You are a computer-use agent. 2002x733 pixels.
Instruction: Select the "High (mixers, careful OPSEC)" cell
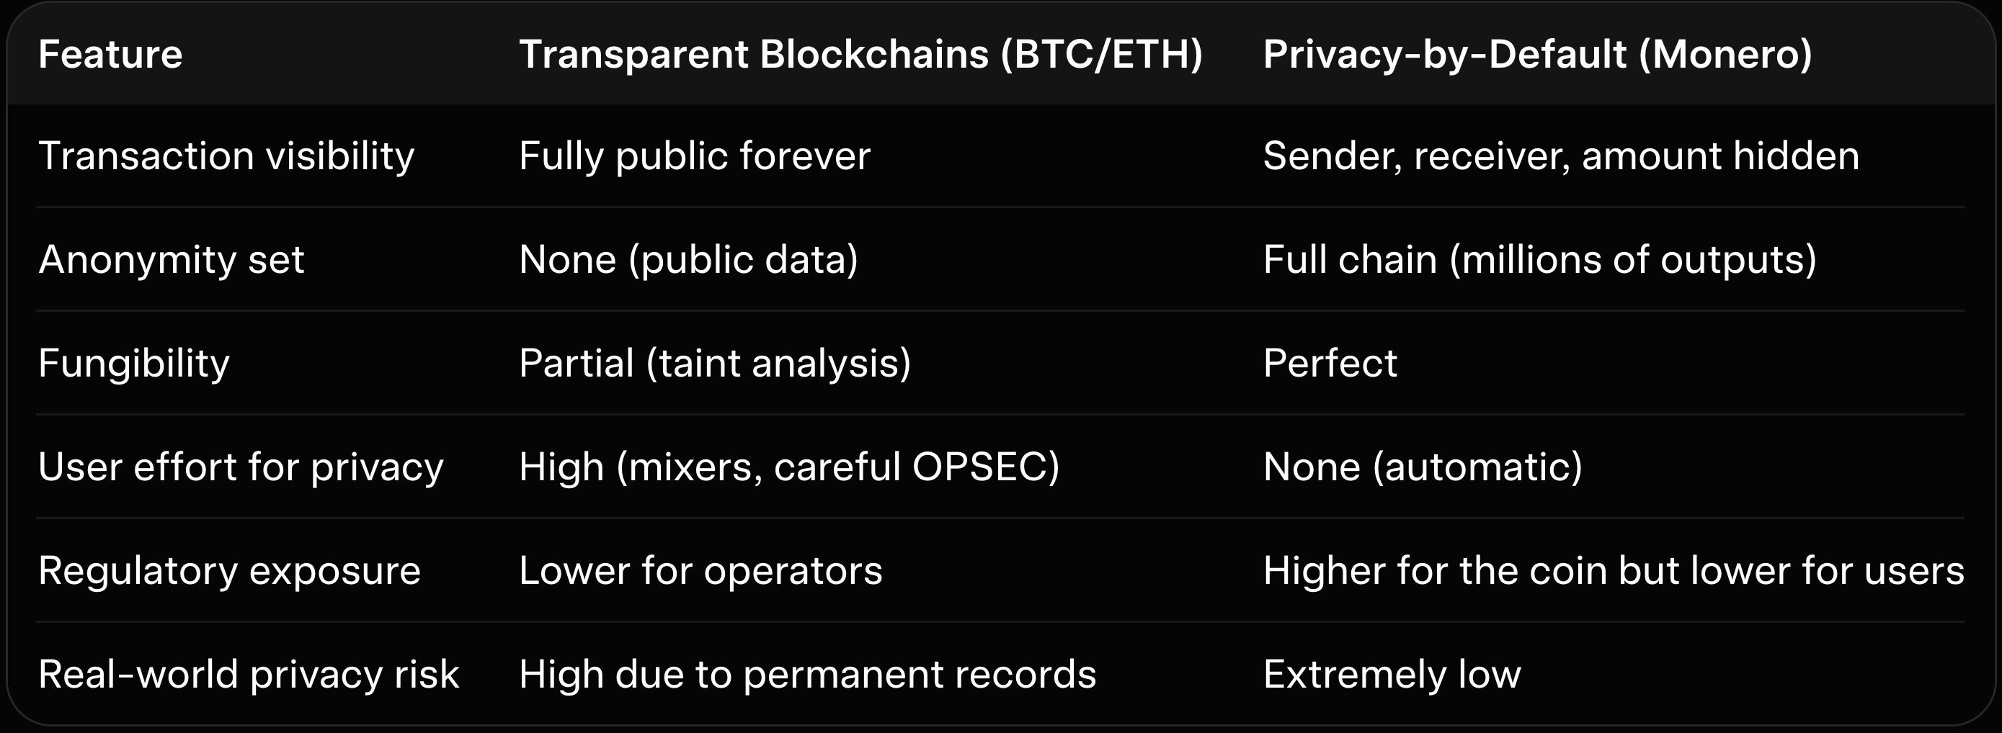[789, 467]
